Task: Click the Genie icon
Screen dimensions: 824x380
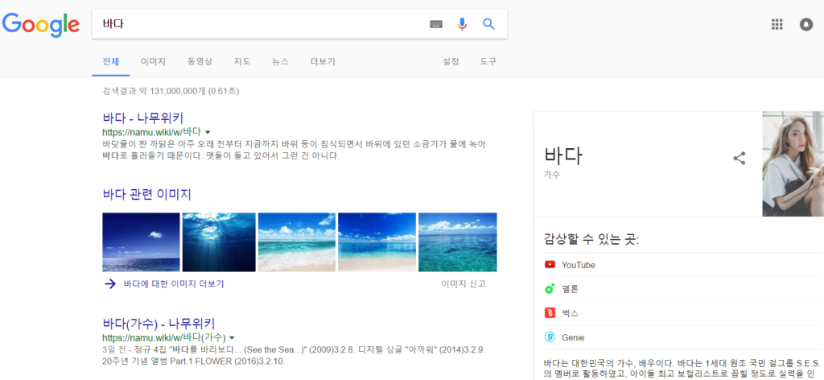Action: (550, 337)
